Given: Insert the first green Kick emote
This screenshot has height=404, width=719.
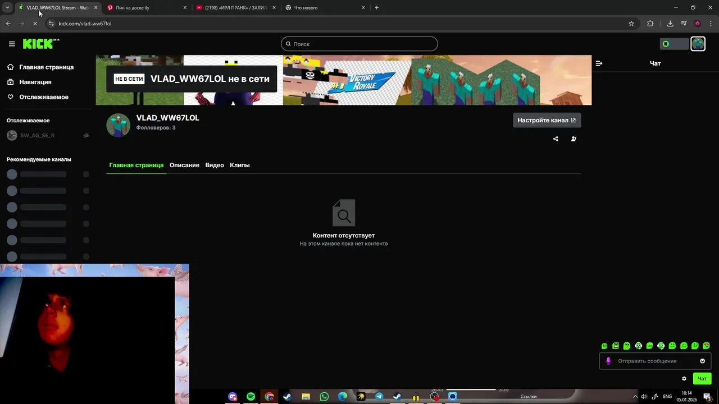Looking at the screenshot, I should [604, 346].
